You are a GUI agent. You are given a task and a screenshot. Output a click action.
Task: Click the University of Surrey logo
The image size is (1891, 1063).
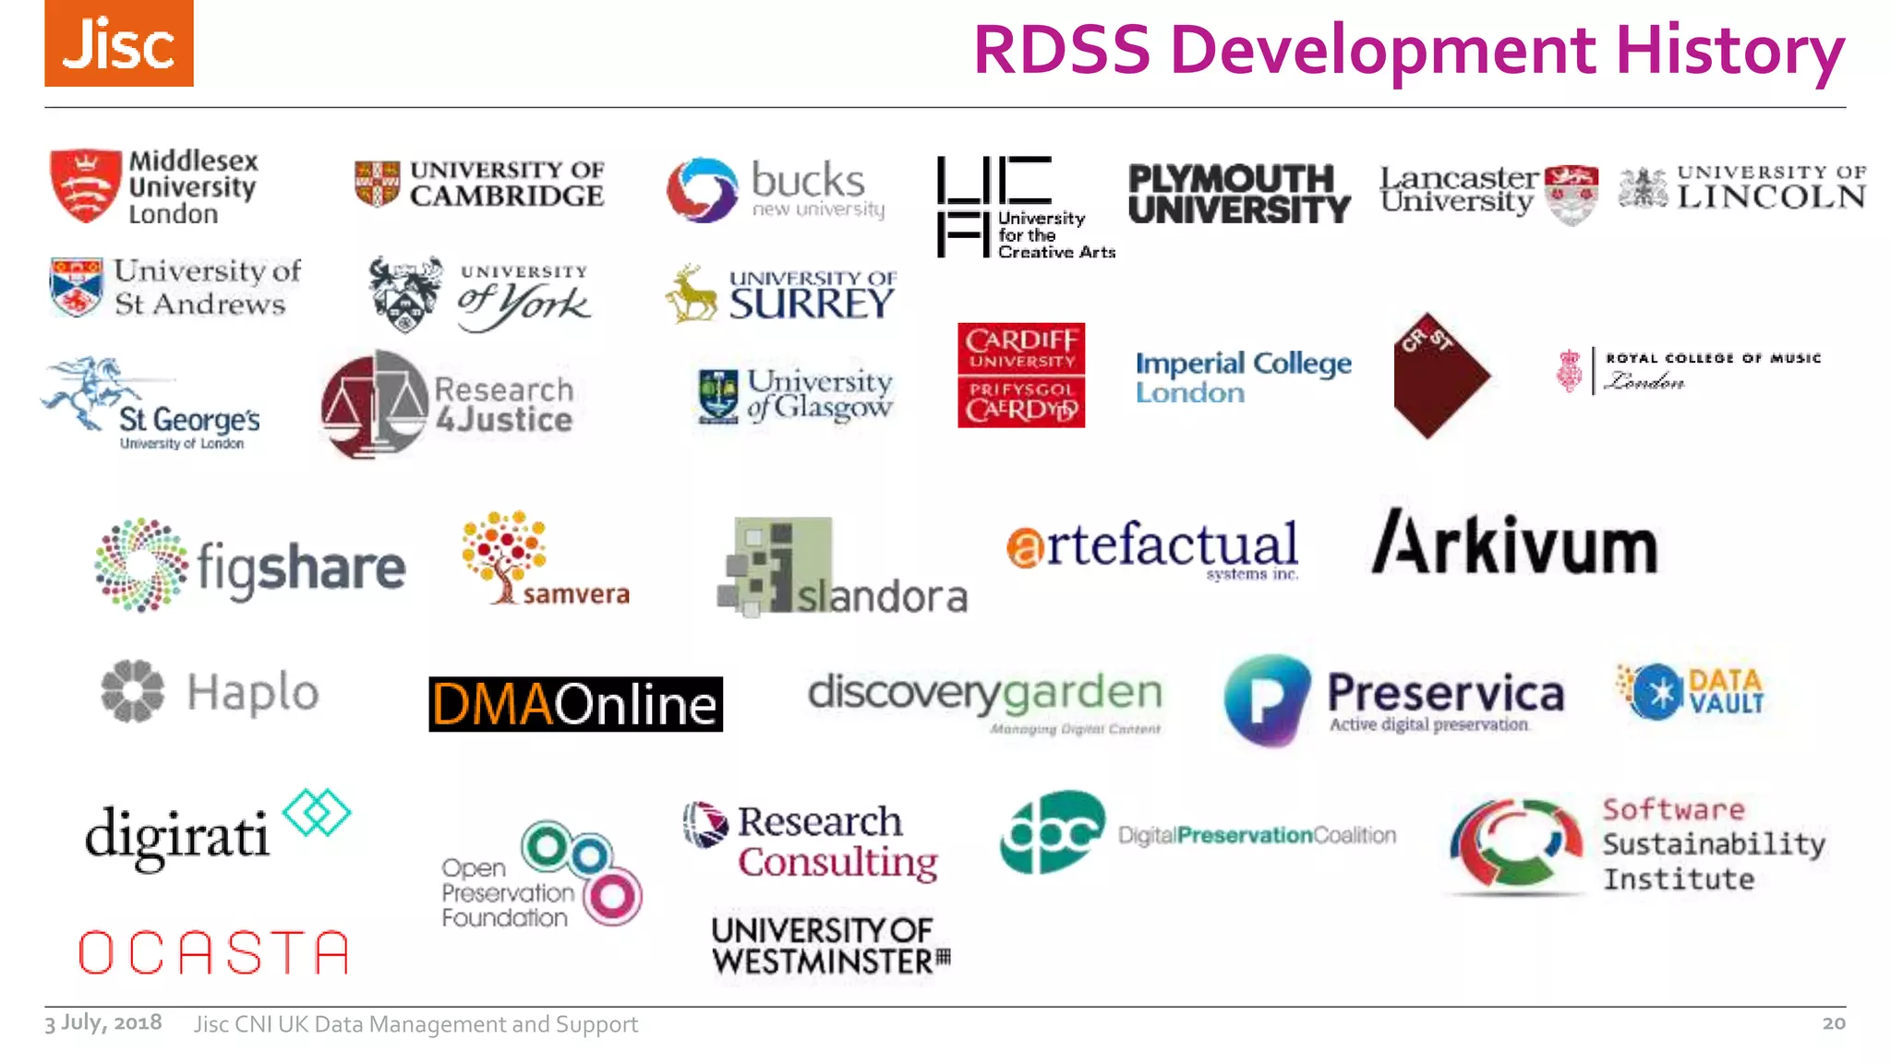coord(781,294)
